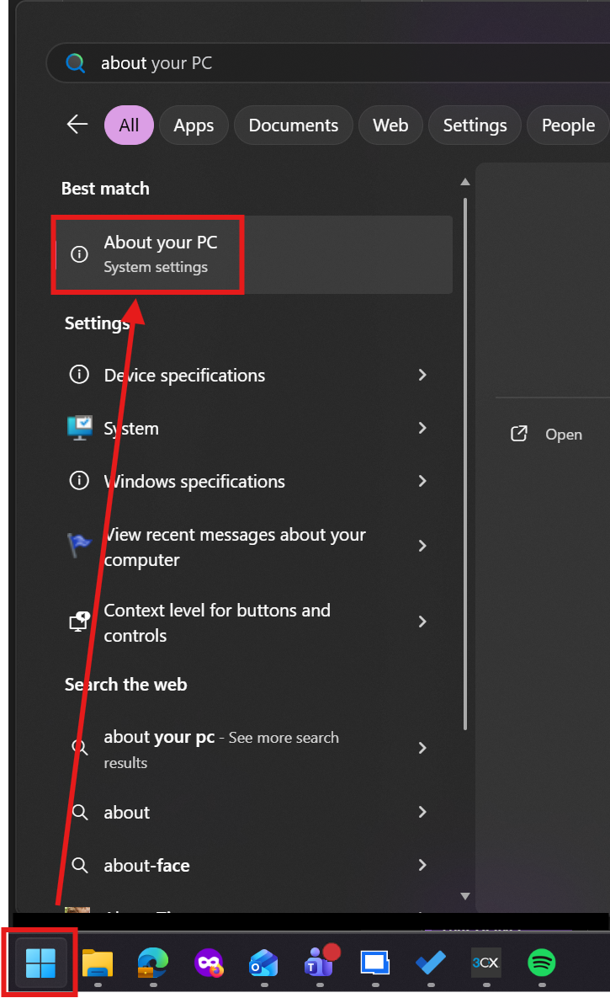Open File Explorer from the taskbar
Viewport: 610px width, 998px height.
pyautogui.click(x=98, y=963)
